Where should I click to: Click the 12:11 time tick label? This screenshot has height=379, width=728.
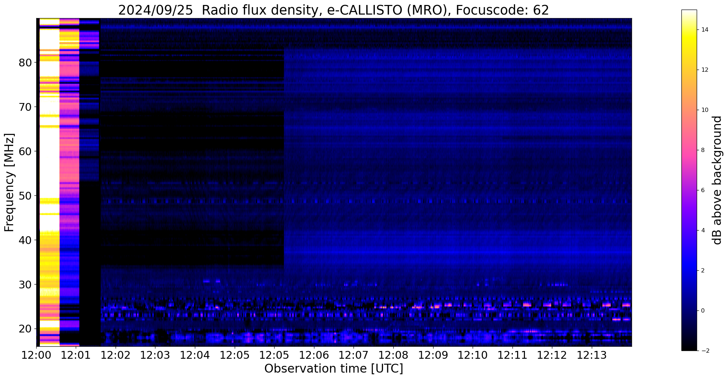point(512,355)
